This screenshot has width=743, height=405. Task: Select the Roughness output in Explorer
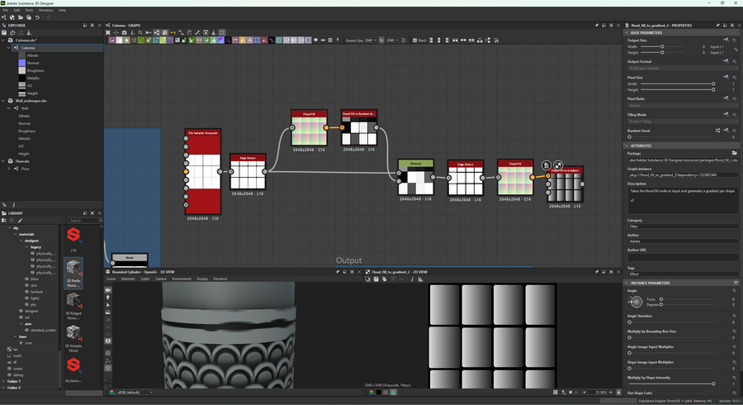point(35,70)
